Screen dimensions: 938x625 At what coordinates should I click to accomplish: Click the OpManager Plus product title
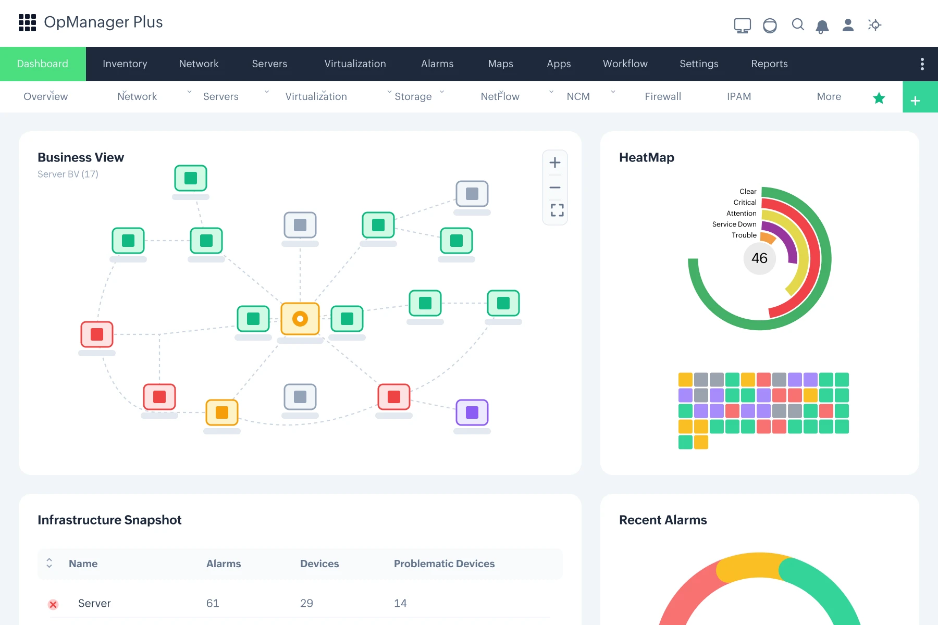click(x=103, y=22)
